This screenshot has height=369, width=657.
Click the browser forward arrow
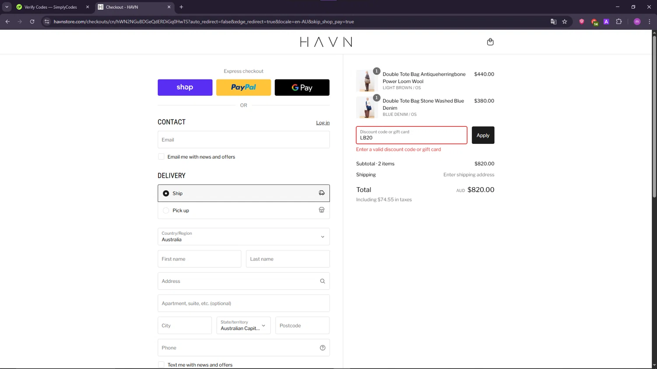[x=20, y=21]
